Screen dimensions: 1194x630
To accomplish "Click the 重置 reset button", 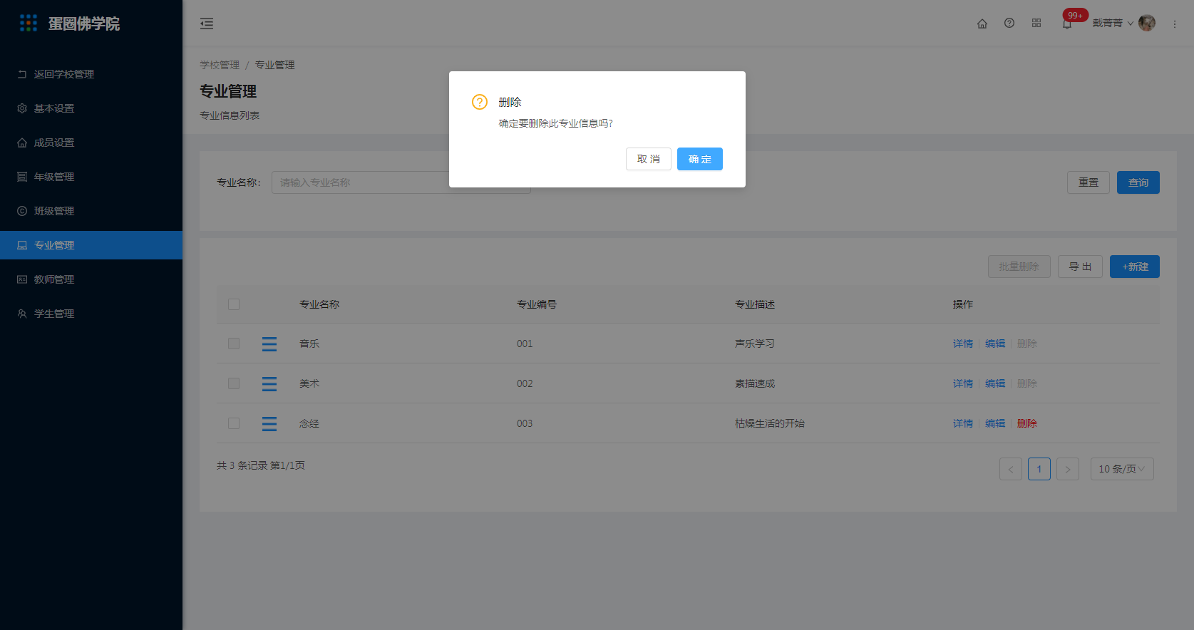I will (x=1088, y=182).
